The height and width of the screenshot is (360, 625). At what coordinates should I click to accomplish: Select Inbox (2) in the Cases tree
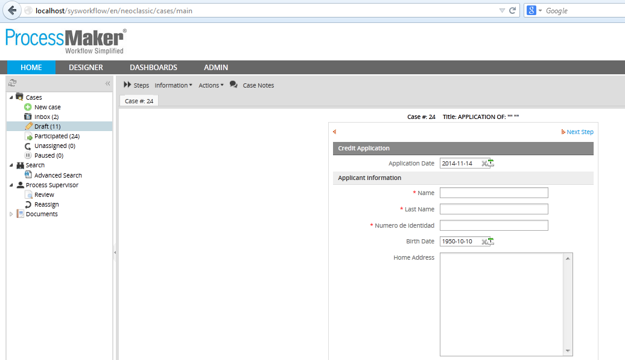[46, 117]
